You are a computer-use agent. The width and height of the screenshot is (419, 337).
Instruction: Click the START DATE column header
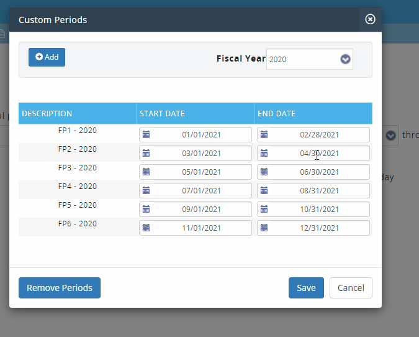162,114
